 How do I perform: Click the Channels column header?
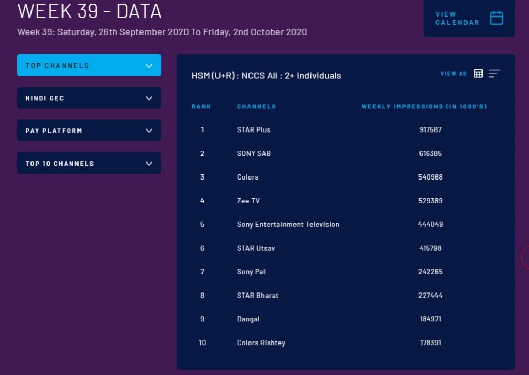click(x=256, y=107)
